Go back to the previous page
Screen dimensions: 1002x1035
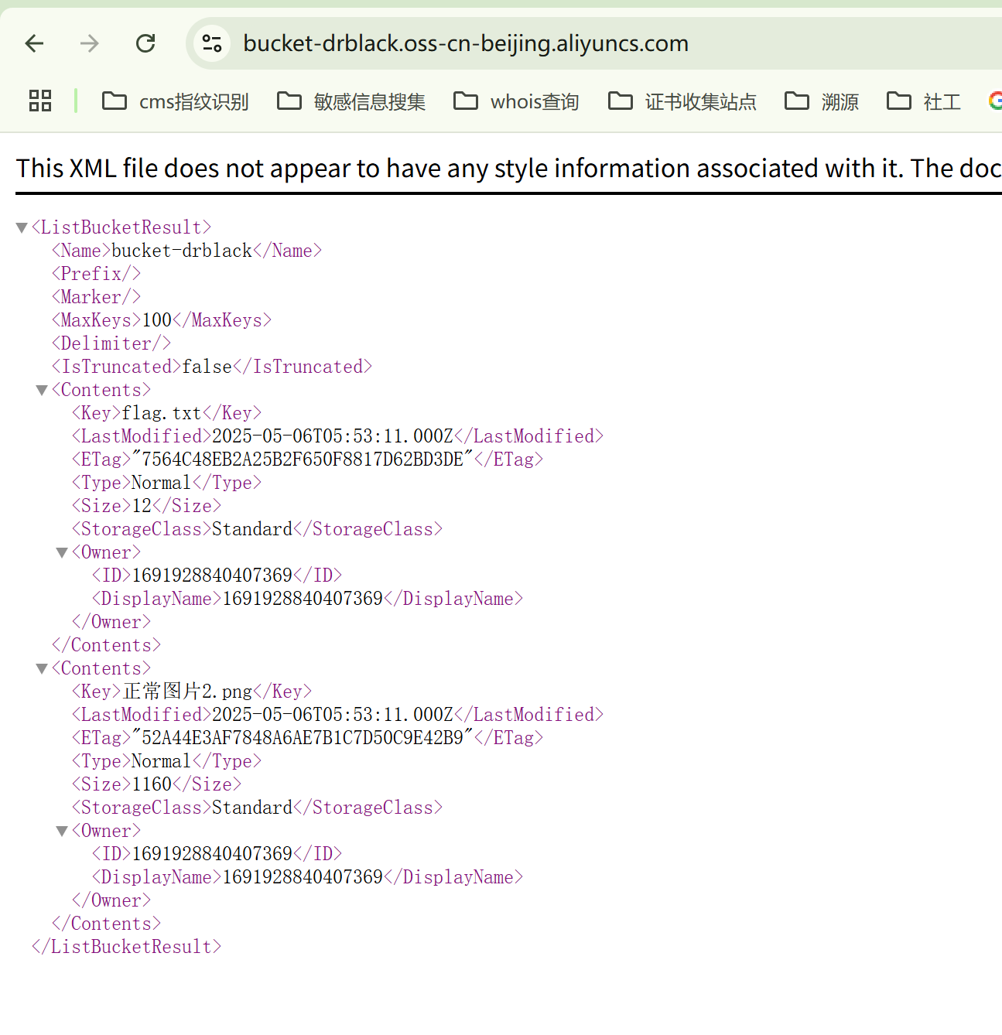(x=35, y=43)
